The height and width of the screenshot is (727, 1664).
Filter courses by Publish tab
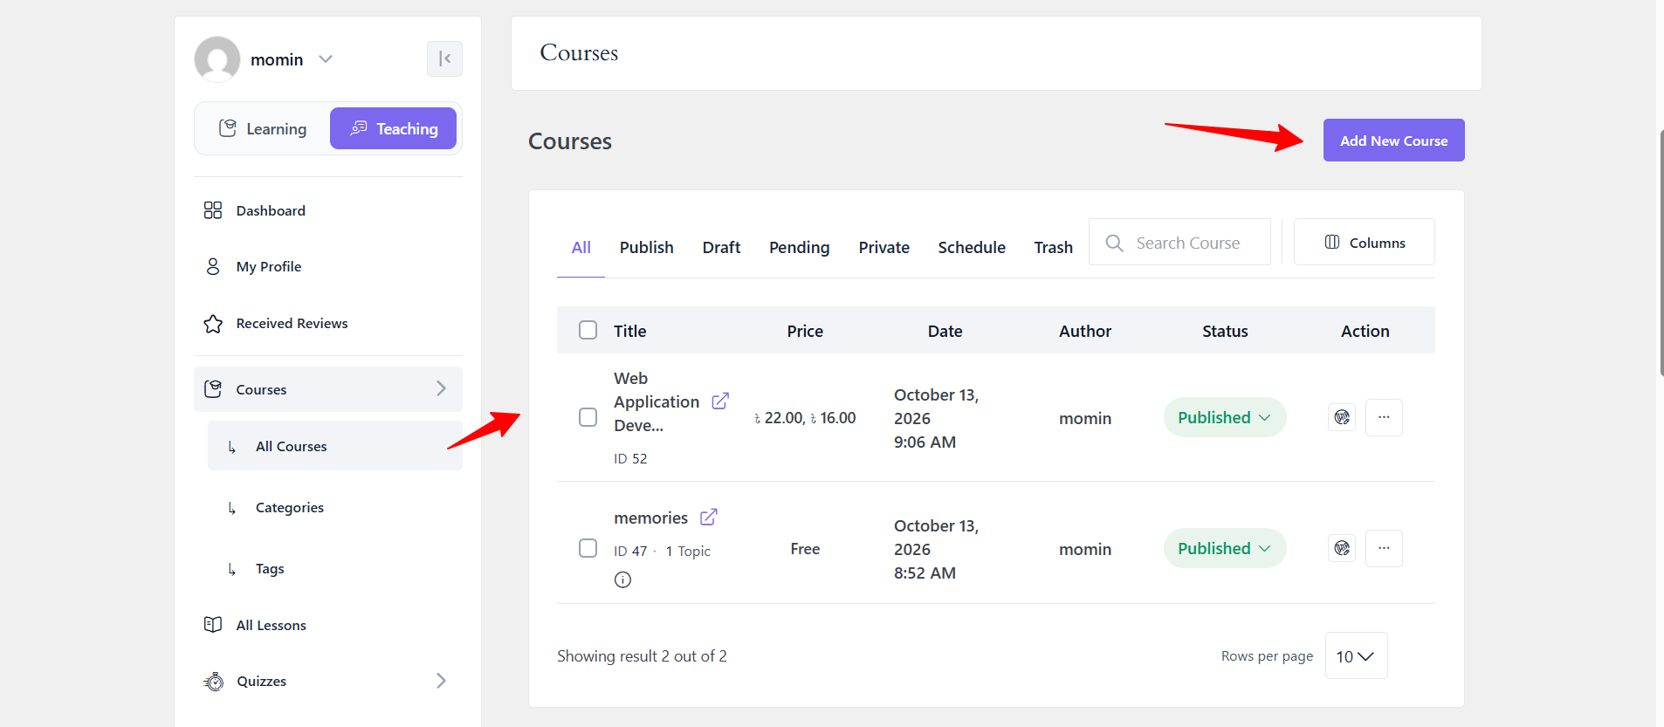click(647, 248)
